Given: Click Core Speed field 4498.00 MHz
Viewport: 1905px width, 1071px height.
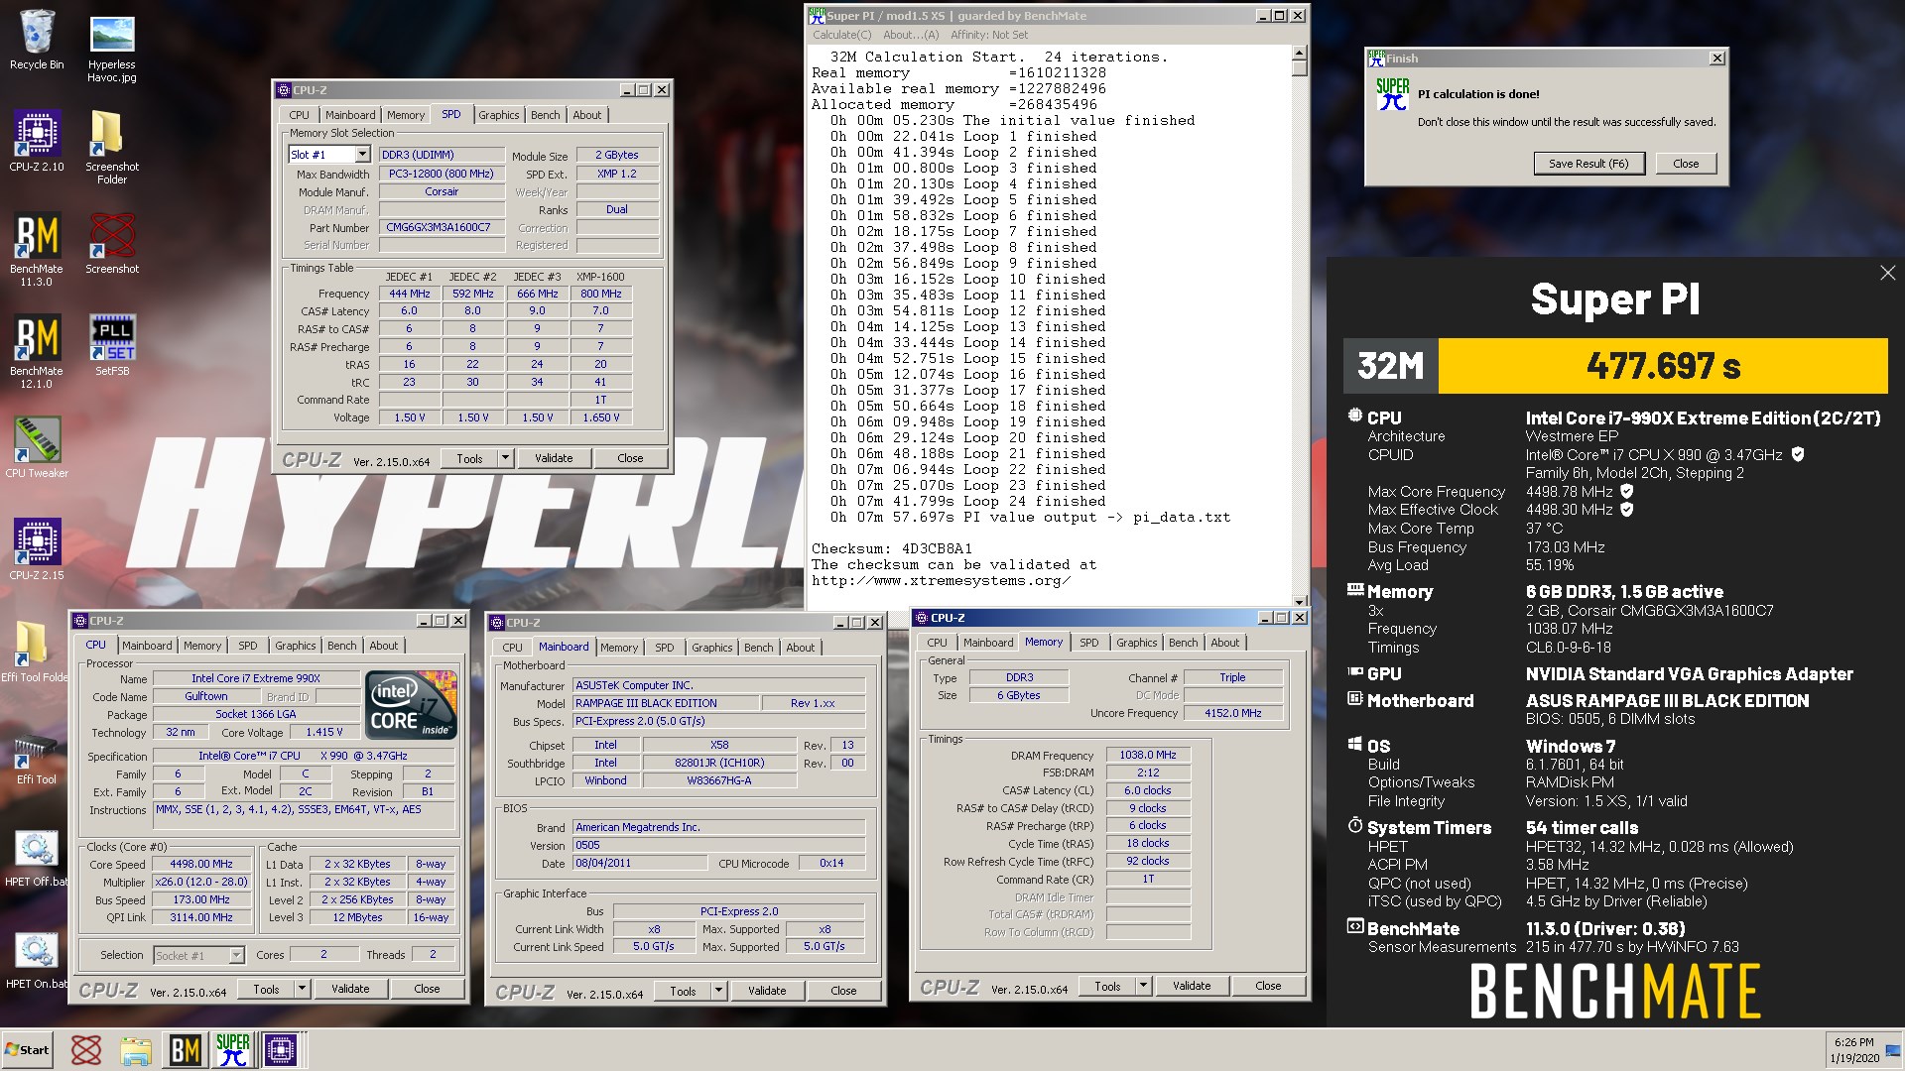Looking at the screenshot, I should point(201,864).
